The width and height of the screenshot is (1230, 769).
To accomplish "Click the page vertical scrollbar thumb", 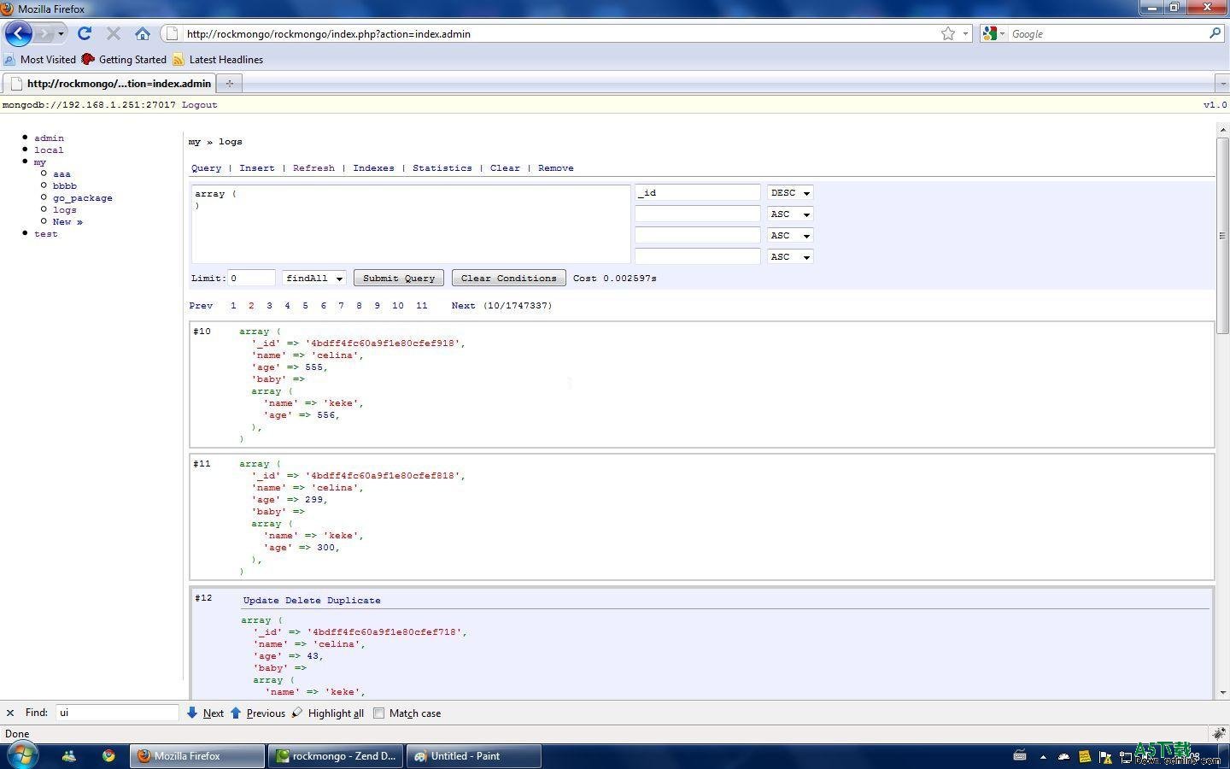I will tap(1222, 235).
